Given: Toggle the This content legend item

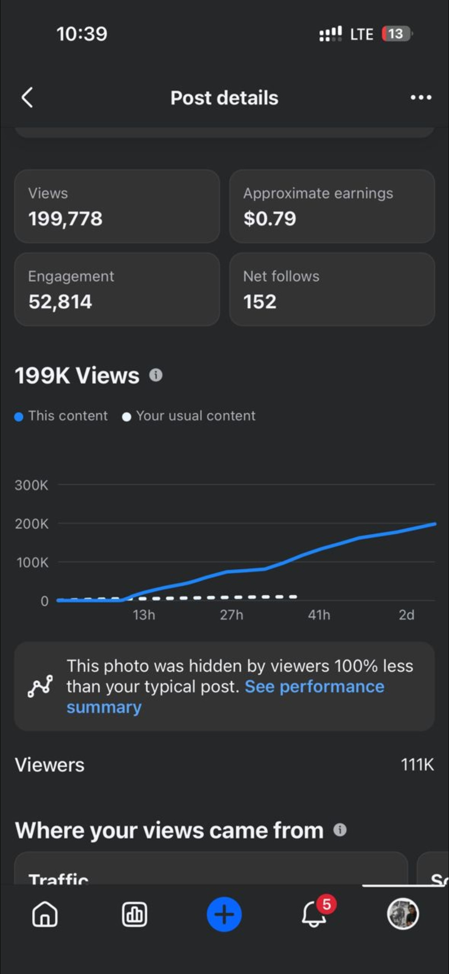Looking at the screenshot, I should tap(62, 416).
